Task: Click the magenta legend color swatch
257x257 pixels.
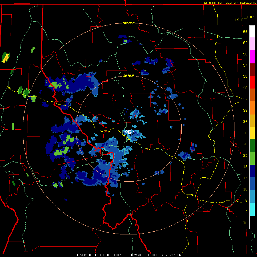Action: point(252,57)
